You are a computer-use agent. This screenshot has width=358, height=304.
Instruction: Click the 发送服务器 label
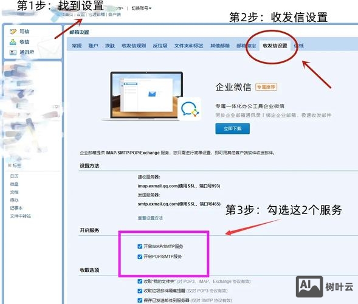(149, 195)
